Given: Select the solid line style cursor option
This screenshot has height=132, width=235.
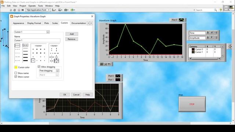Looking at the screenshot, I should point(17,45).
